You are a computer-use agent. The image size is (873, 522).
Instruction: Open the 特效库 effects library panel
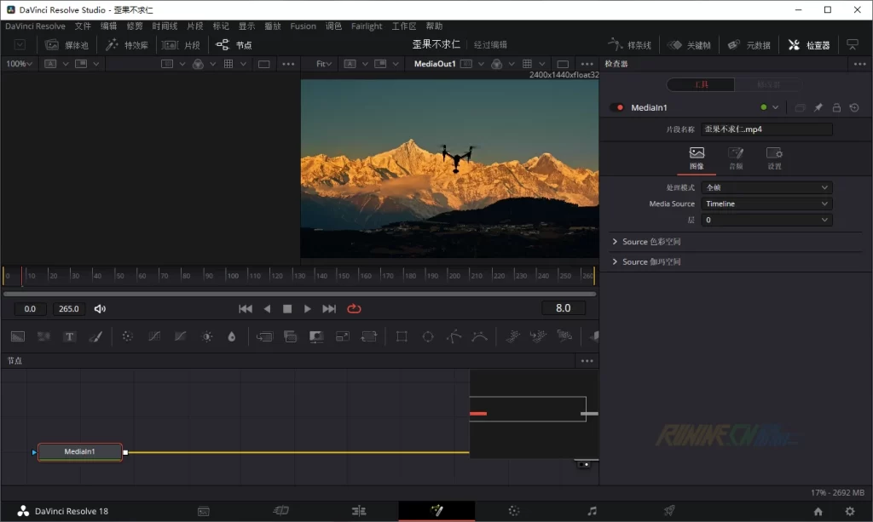tap(127, 45)
